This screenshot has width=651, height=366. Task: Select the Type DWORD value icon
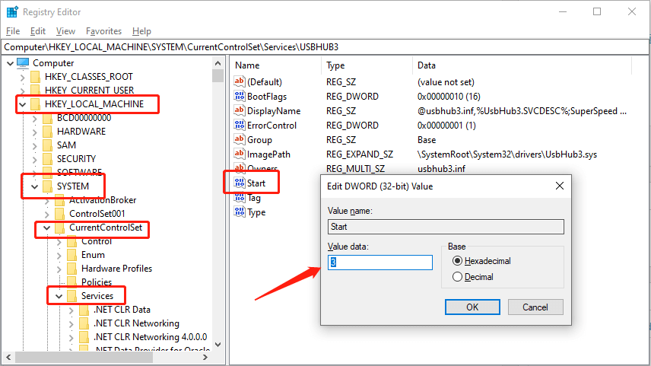239,212
